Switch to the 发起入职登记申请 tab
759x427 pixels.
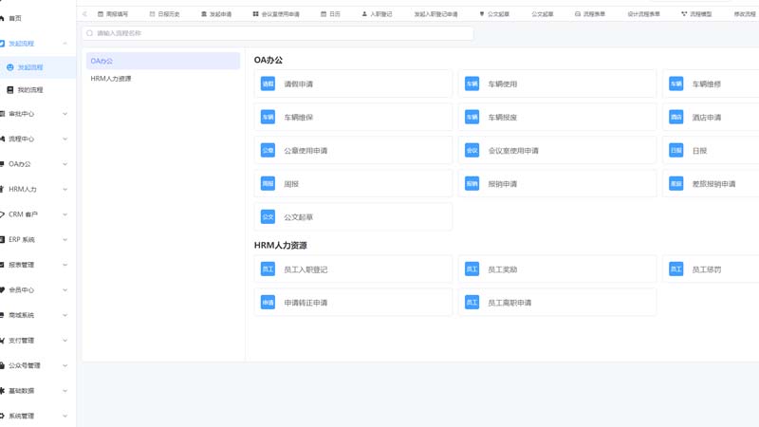(x=435, y=14)
